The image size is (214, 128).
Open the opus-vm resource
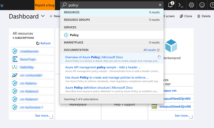pyautogui.click(x=170, y=91)
